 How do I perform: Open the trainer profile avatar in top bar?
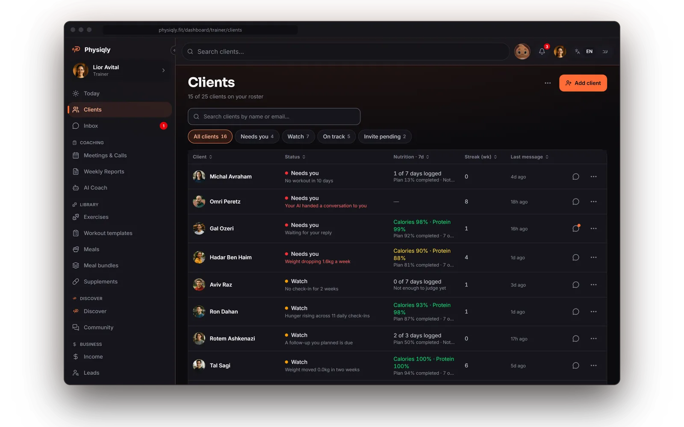[560, 51]
